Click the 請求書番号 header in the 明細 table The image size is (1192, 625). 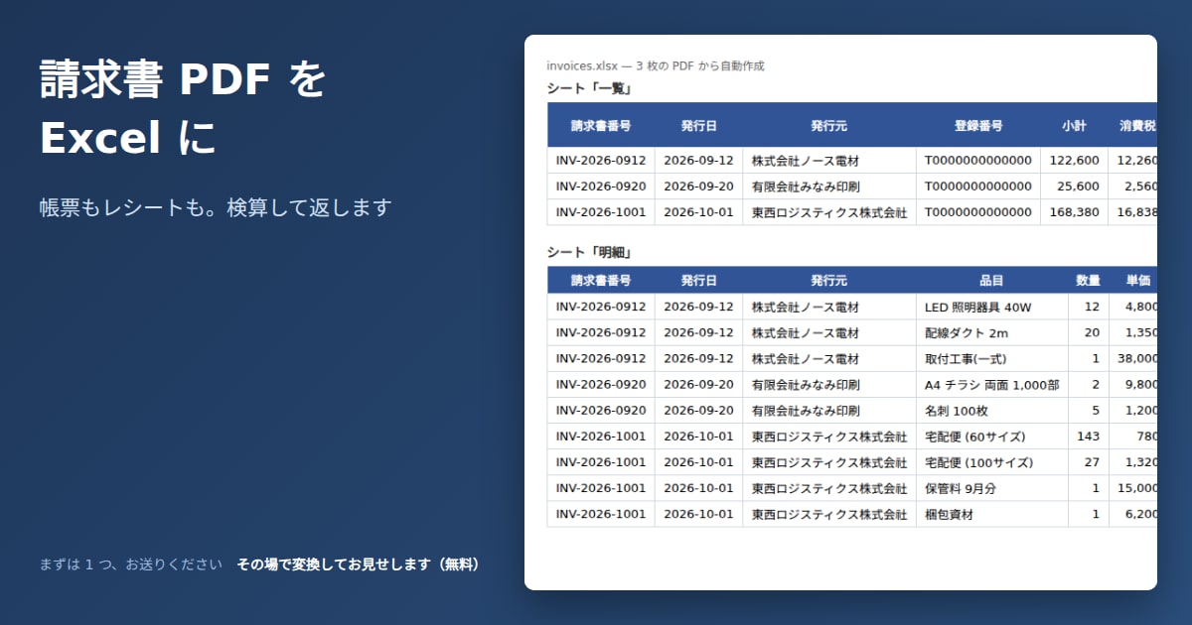coord(601,281)
